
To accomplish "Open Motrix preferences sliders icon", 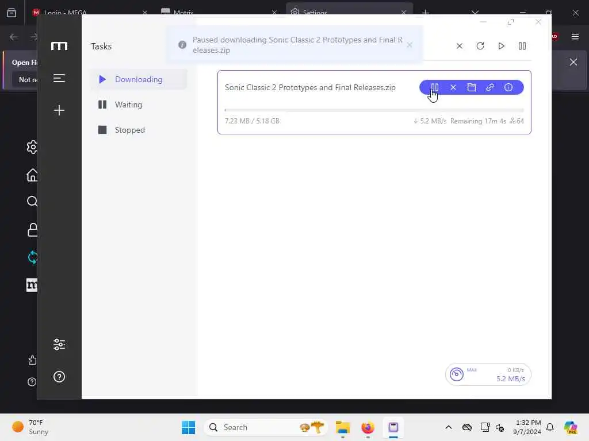I will click(59, 345).
